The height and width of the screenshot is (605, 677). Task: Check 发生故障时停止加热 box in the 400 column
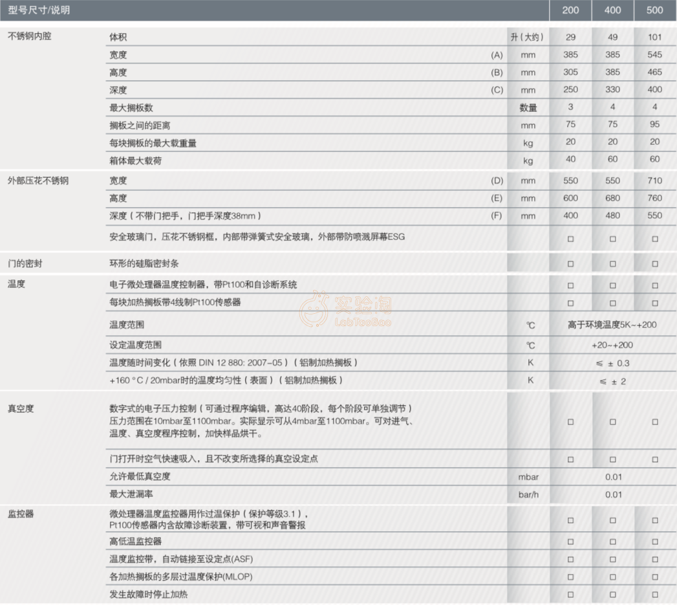(612, 594)
